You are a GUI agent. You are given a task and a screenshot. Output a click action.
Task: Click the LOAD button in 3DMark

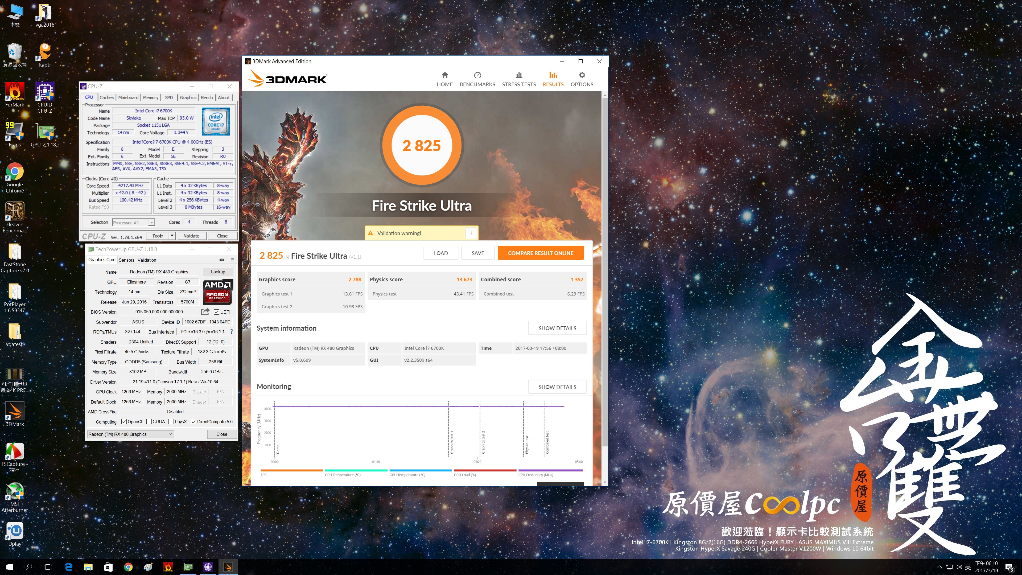click(x=441, y=253)
